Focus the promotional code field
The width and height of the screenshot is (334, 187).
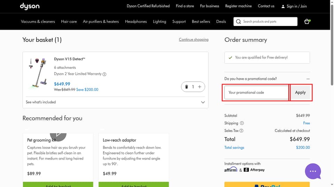point(256,92)
